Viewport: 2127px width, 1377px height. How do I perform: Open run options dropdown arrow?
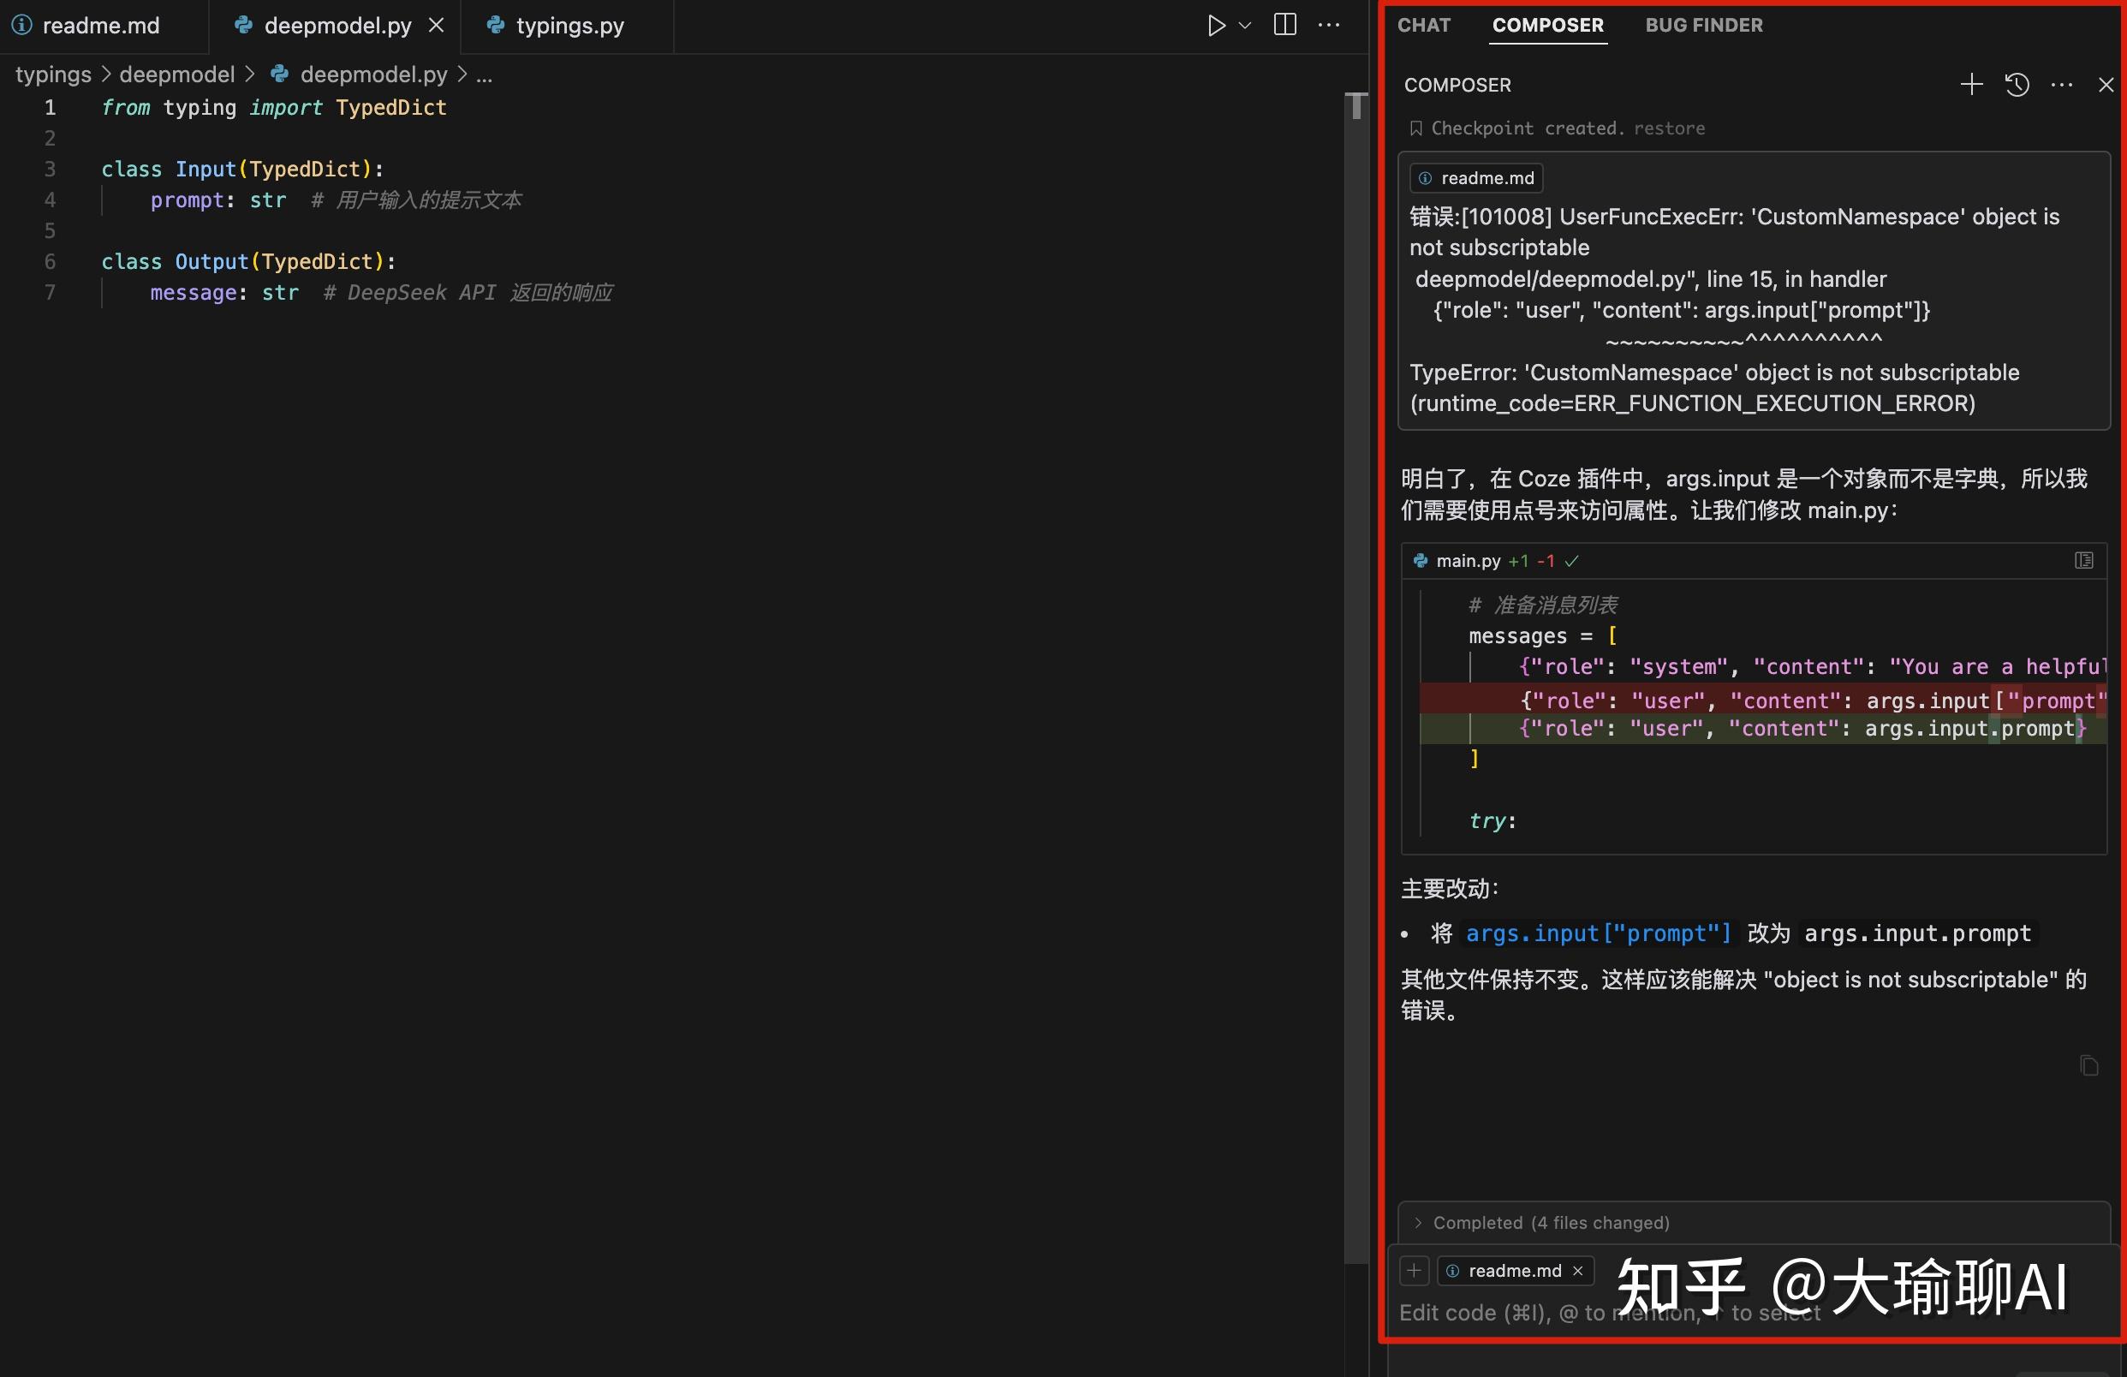[1245, 25]
